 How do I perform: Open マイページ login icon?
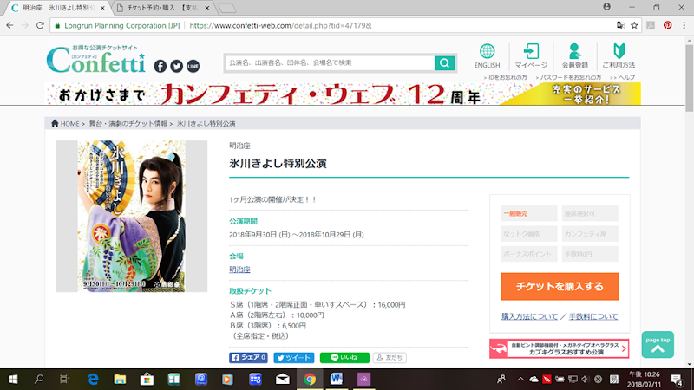531,56
